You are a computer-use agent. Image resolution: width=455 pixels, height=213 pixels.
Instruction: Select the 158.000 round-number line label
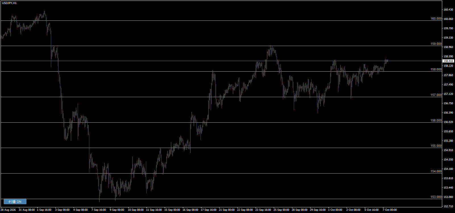pyautogui.click(x=436, y=69)
